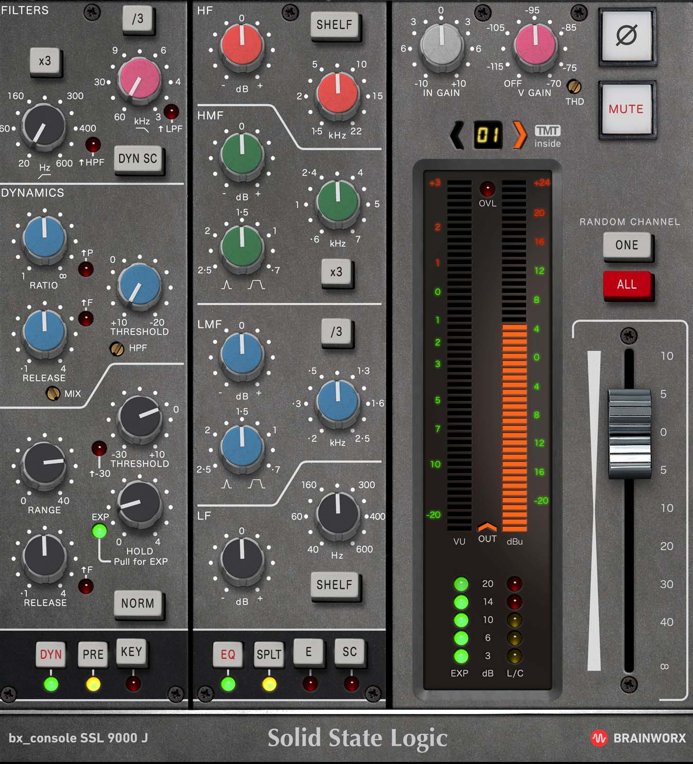Toggle the phase invert Ø button

[627, 36]
